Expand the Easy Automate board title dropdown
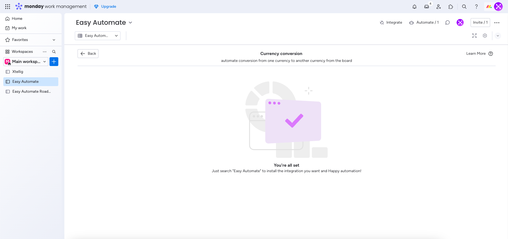This screenshot has width=508, height=239. (130, 23)
